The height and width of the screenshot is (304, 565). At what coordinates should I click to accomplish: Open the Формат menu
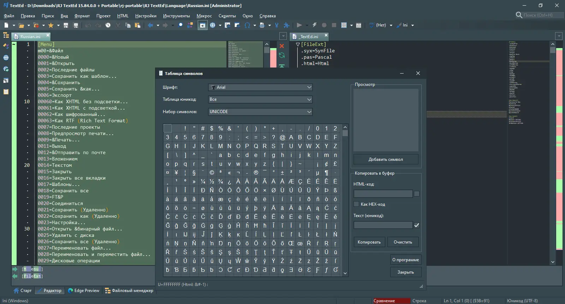pos(82,16)
